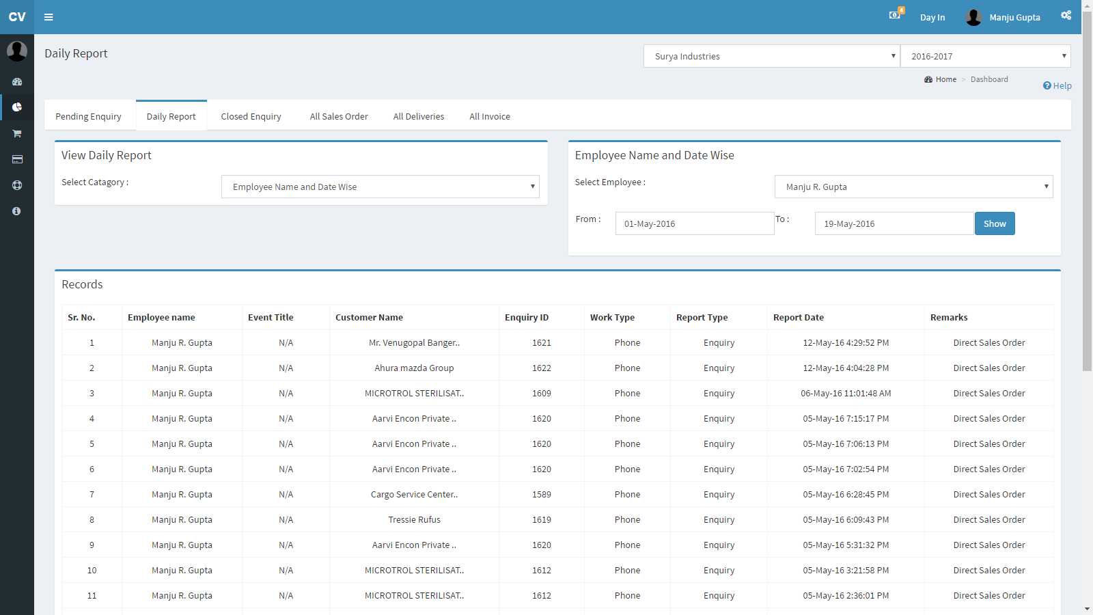The height and width of the screenshot is (615, 1093).
Task: Open the pie chart reports icon in sidebar
Action: (x=17, y=107)
